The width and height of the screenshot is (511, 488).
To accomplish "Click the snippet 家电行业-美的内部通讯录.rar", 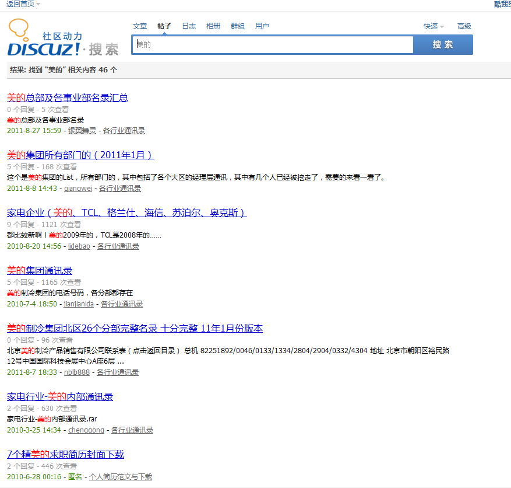I will pos(52,419).
